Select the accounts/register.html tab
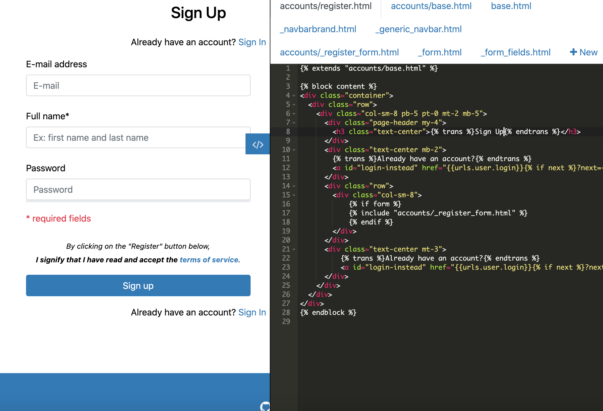 (x=326, y=6)
